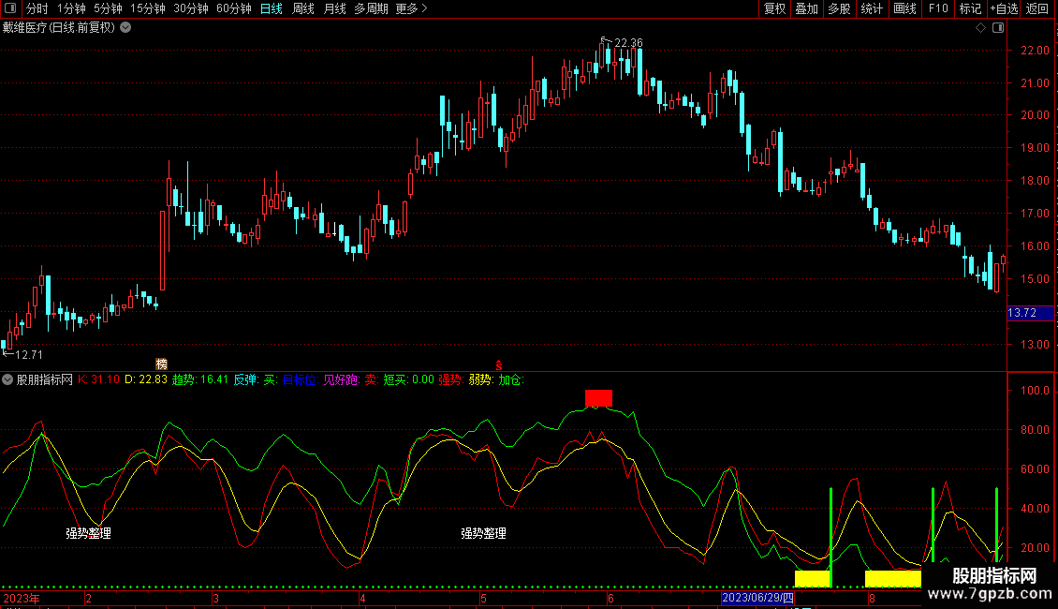Switch to 周线 weekly chart tab
Image resolution: width=1058 pixels, height=609 pixels.
(302, 9)
